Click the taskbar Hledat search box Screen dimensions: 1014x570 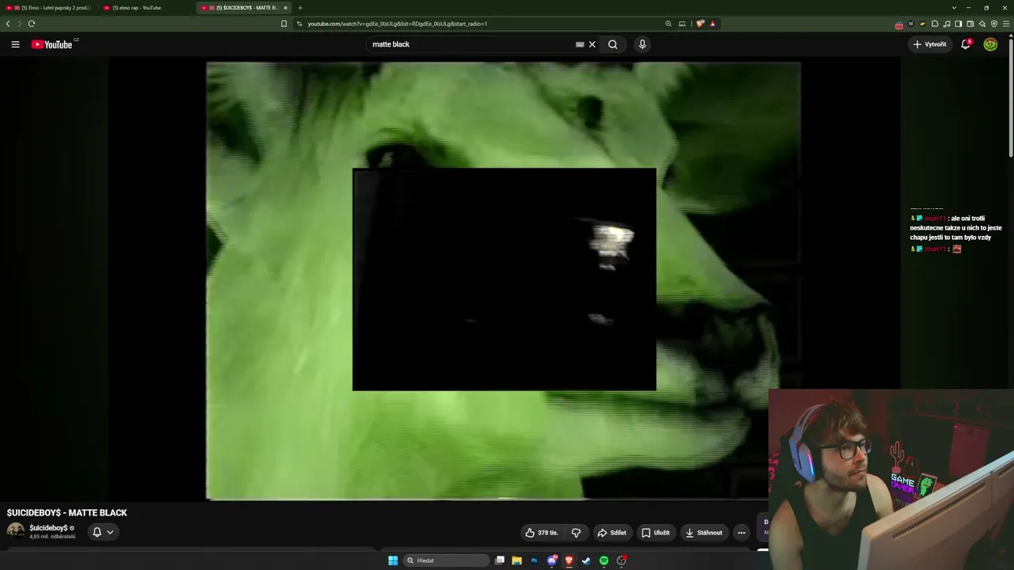[446, 560]
